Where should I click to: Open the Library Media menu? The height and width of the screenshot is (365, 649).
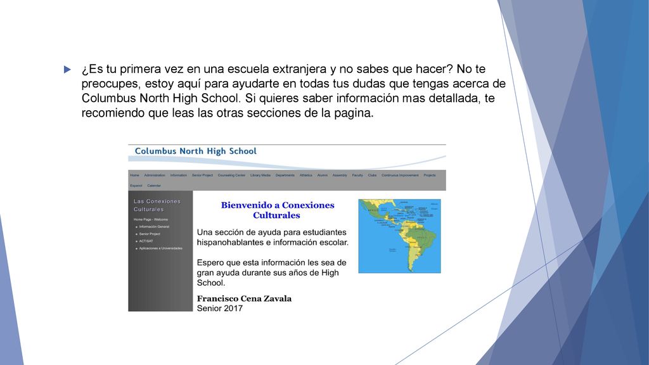(x=260, y=176)
